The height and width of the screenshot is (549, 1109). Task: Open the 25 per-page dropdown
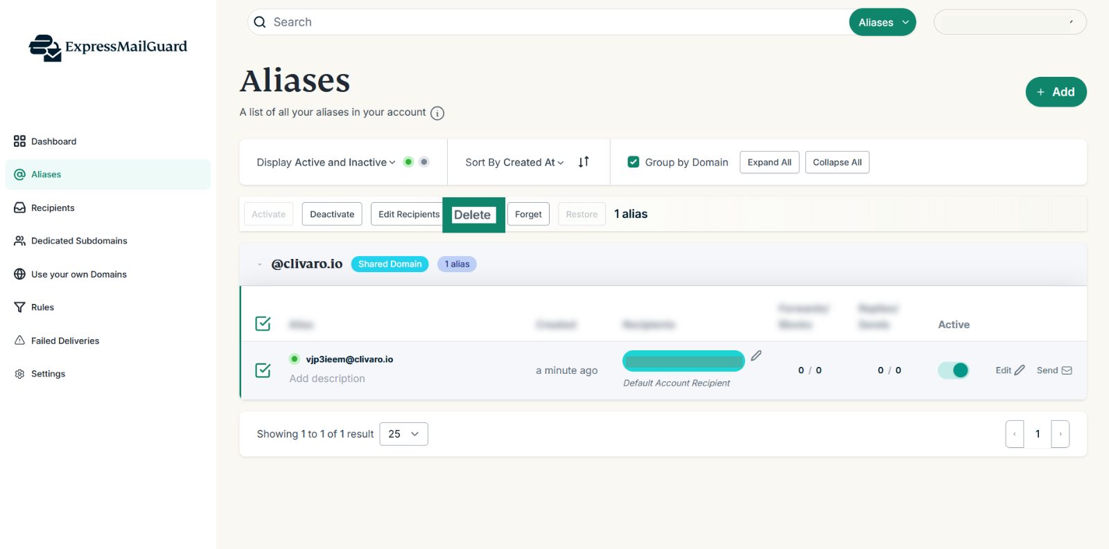(x=403, y=434)
